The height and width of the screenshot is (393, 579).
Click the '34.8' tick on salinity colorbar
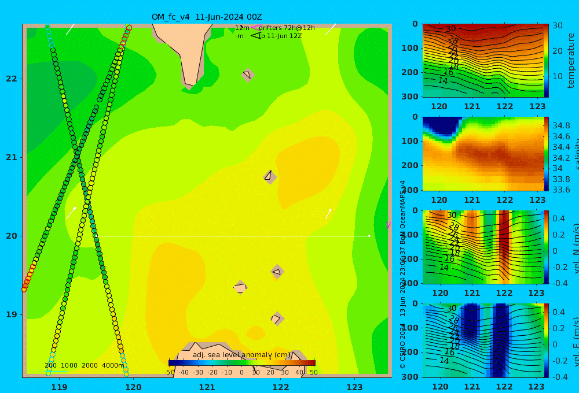click(561, 126)
